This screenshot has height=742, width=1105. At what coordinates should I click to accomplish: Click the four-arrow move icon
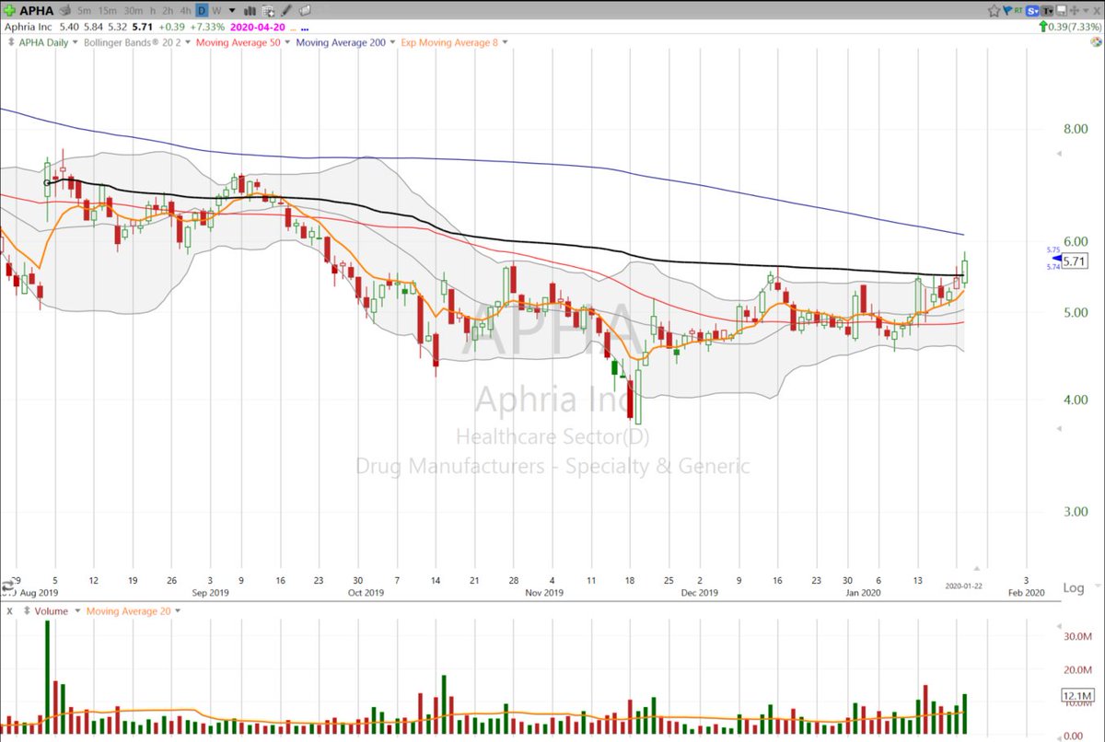pyautogui.click(x=1075, y=11)
